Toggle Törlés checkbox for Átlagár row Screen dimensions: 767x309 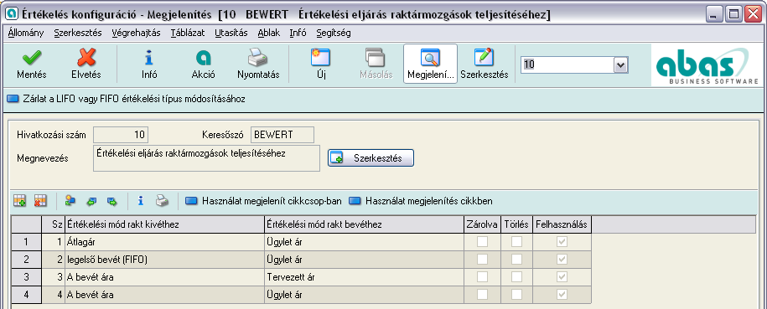(516, 241)
